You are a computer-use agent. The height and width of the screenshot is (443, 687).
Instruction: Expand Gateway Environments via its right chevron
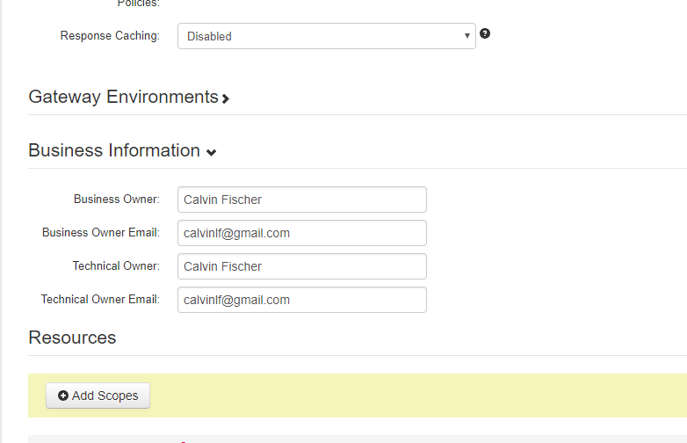coord(226,98)
